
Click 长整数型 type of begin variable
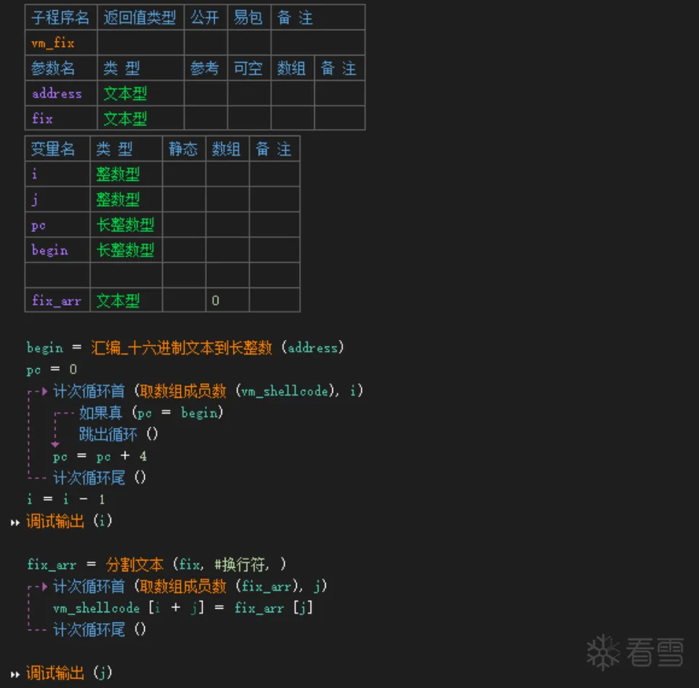(x=125, y=250)
